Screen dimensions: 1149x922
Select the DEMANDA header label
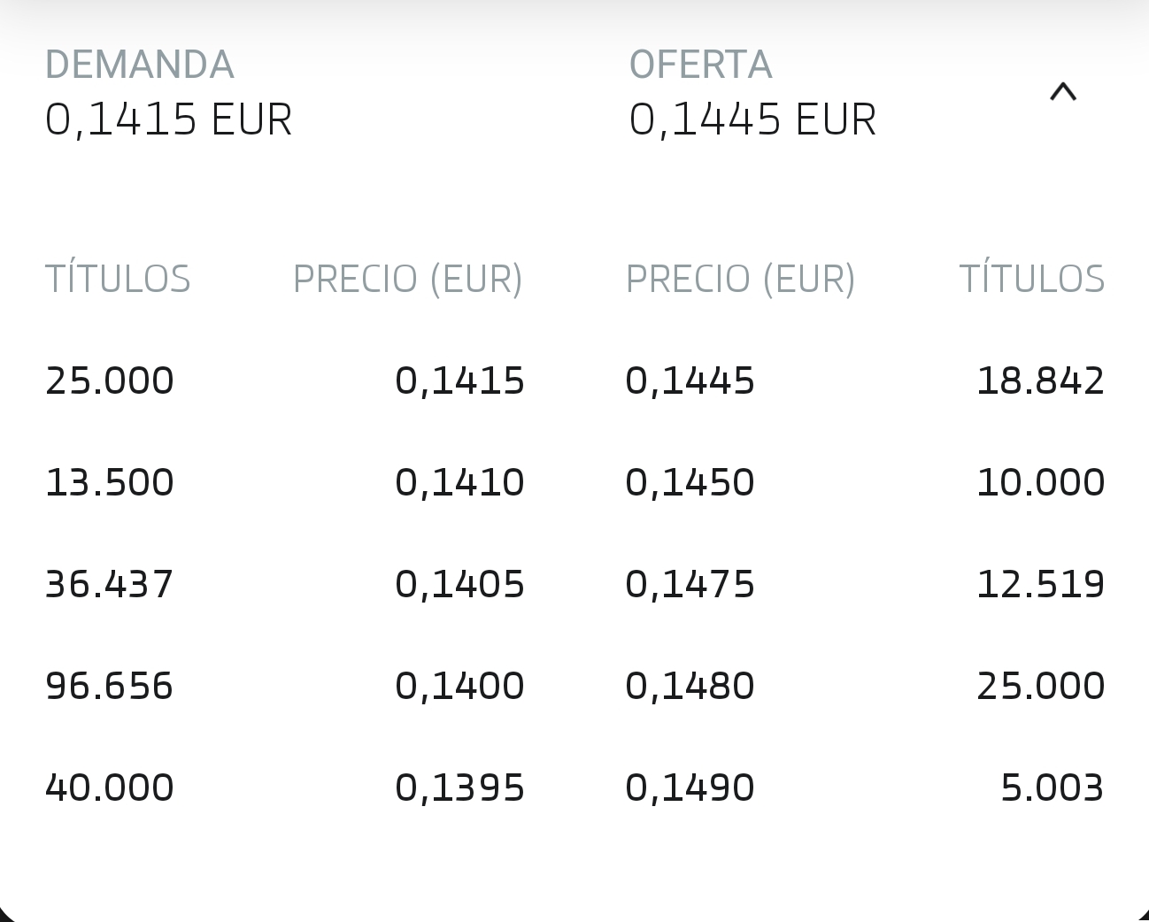[142, 64]
